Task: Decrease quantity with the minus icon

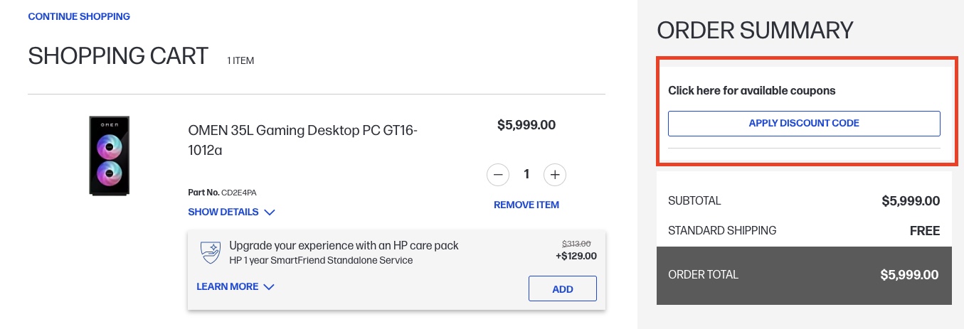Action: pyautogui.click(x=498, y=174)
